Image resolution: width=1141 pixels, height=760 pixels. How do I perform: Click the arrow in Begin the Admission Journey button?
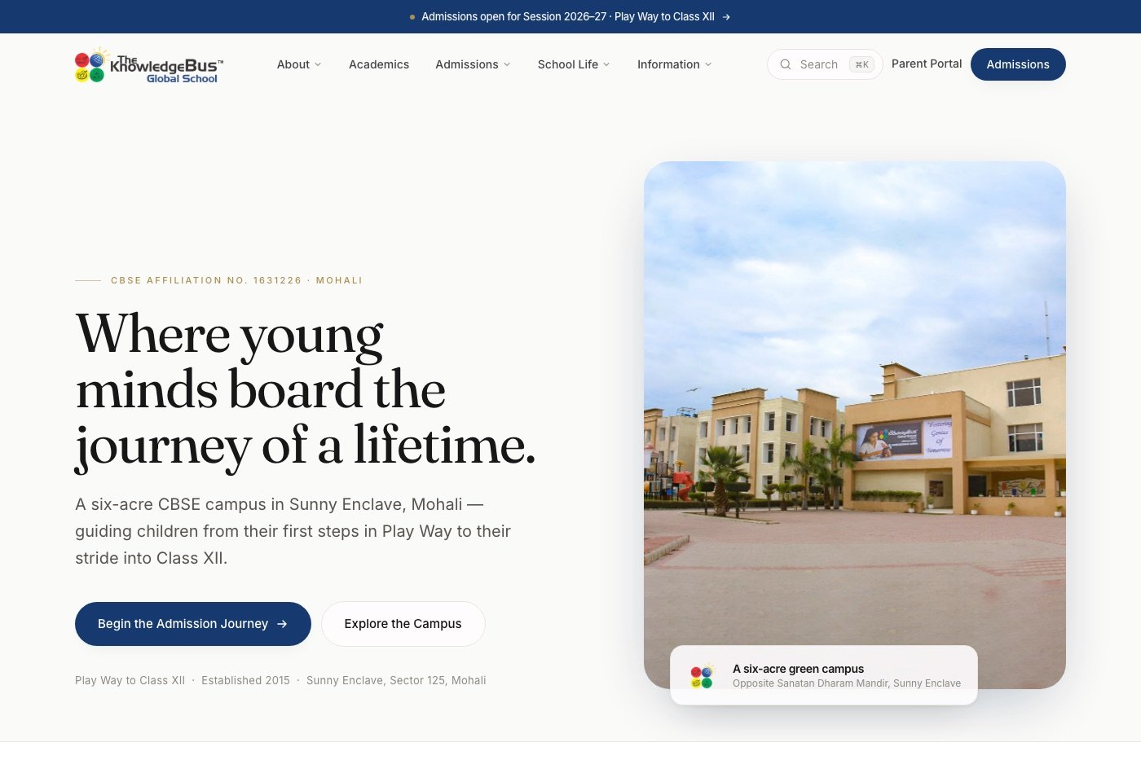point(282,624)
